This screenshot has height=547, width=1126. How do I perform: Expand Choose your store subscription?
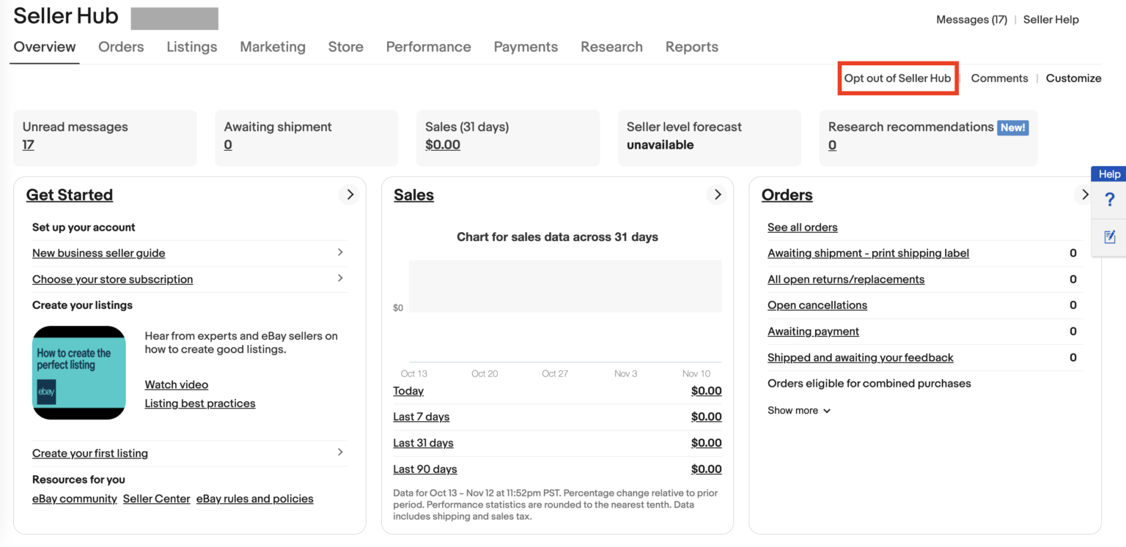pyautogui.click(x=339, y=279)
